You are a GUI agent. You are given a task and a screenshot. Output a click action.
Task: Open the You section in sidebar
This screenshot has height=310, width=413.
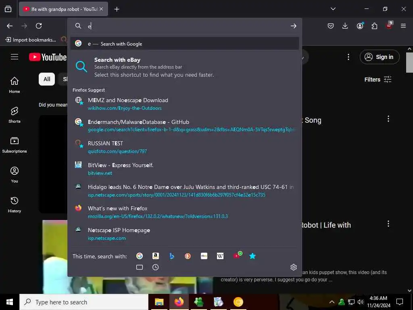[15, 174]
